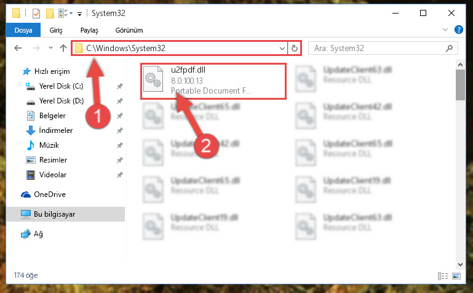Click the vertical scrollbar thumb
Viewport: 473px width, 293px height.
[x=460, y=85]
